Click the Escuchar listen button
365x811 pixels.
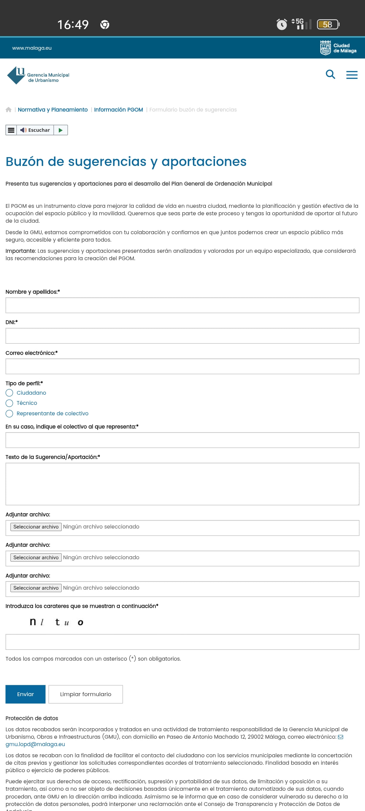[x=35, y=130]
